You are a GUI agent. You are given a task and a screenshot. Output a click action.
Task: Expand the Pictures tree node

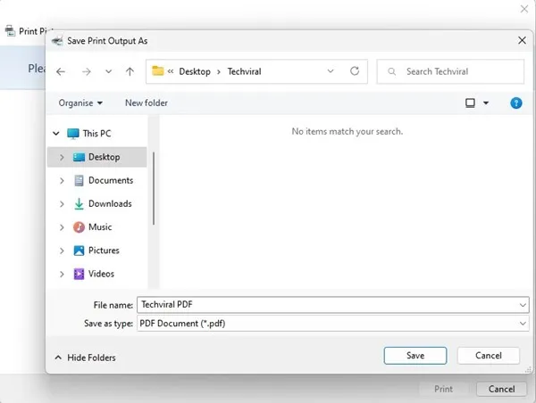(x=62, y=251)
